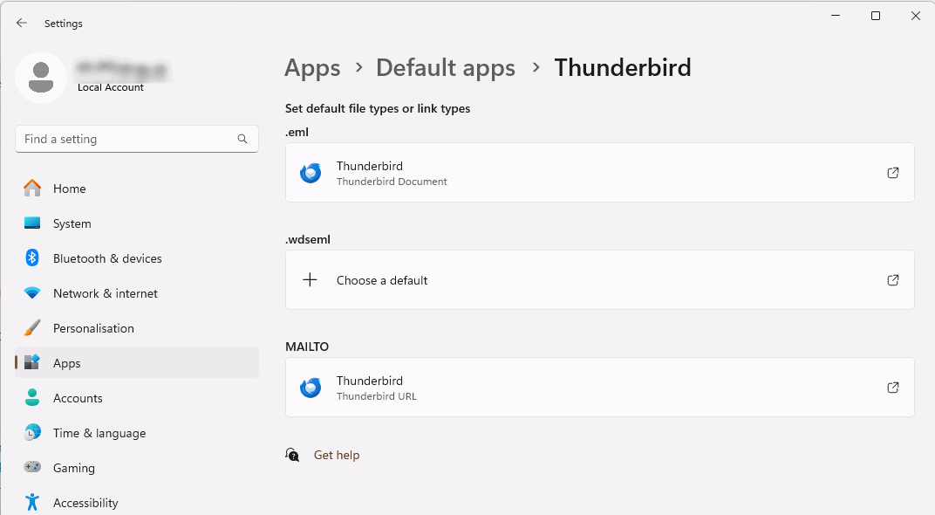
Task: Click the Home house icon
Action: [32, 188]
